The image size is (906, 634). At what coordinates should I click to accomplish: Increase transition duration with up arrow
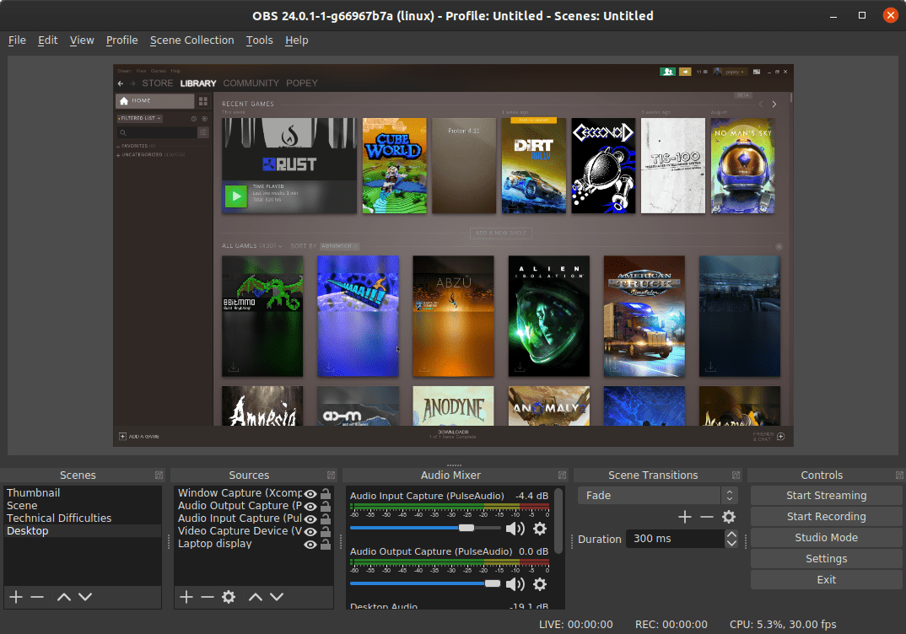[x=731, y=535]
